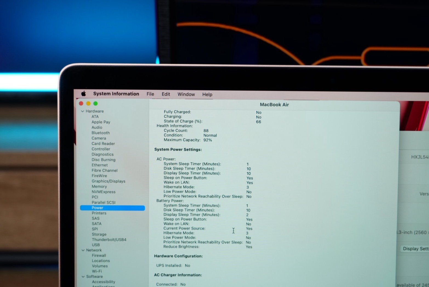The image size is (429, 287).
Task: Open the File menu
Action: [150, 94]
